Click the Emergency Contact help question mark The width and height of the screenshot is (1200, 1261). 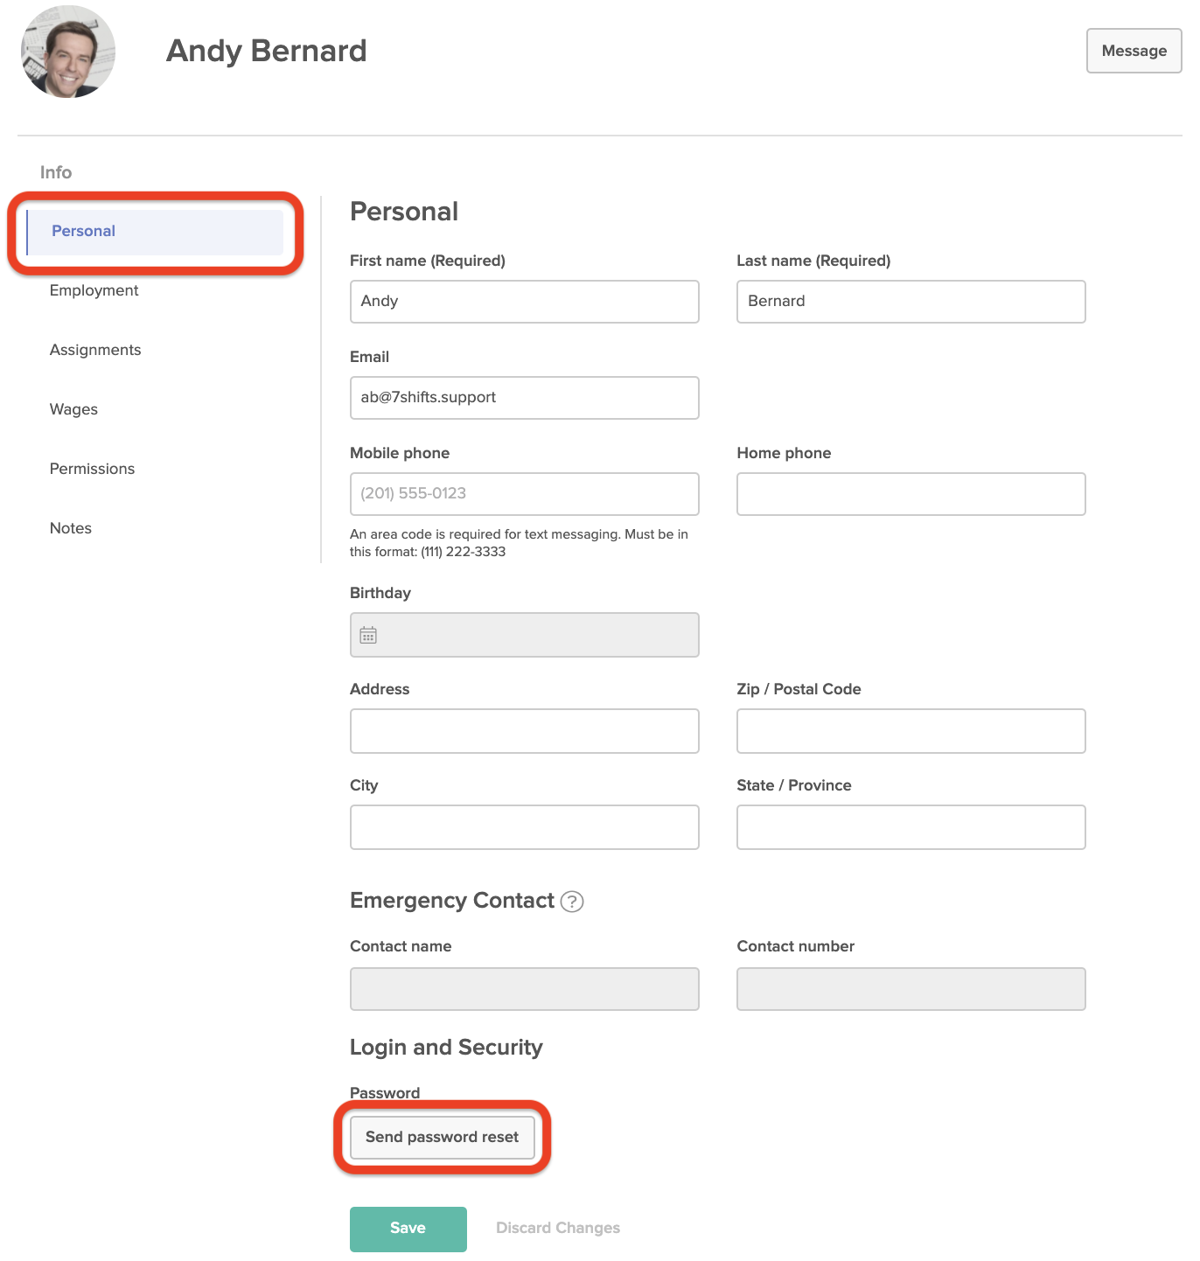(x=572, y=902)
